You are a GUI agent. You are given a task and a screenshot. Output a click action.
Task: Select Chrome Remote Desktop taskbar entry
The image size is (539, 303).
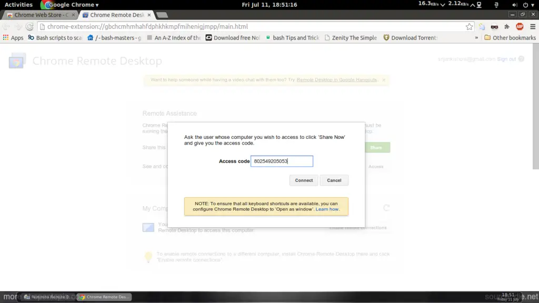click(x=105, y=297)
